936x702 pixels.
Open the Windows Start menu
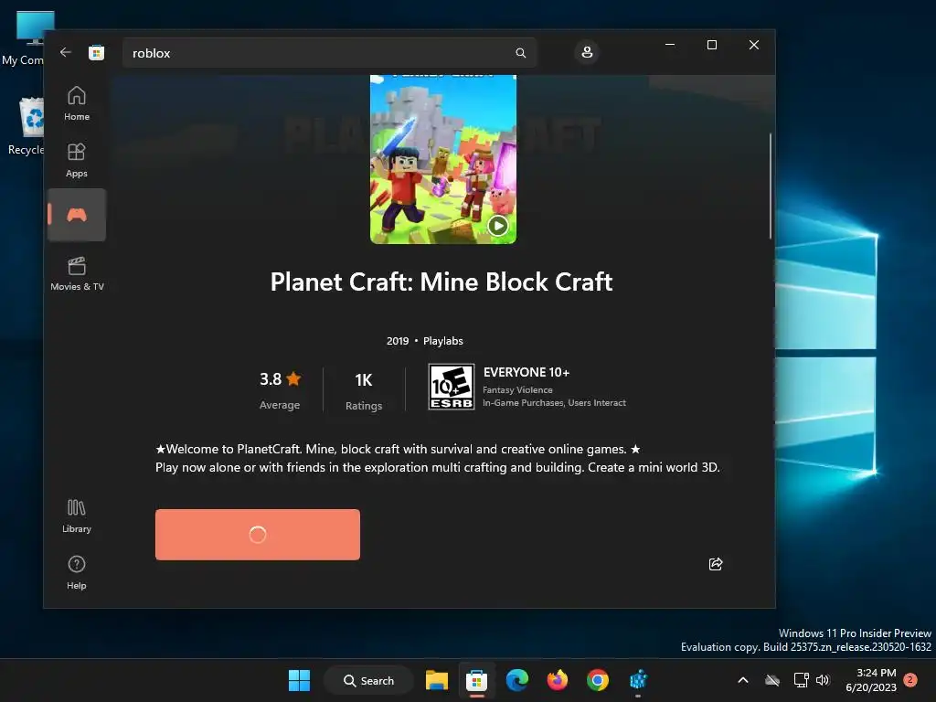(299, 680)
